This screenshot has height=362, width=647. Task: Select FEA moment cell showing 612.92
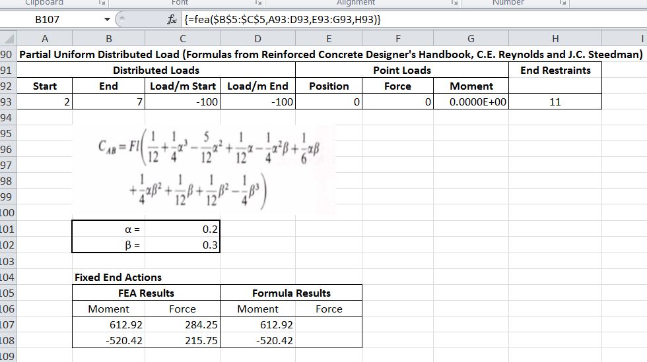pyautogui.click(x=109, y=325)
